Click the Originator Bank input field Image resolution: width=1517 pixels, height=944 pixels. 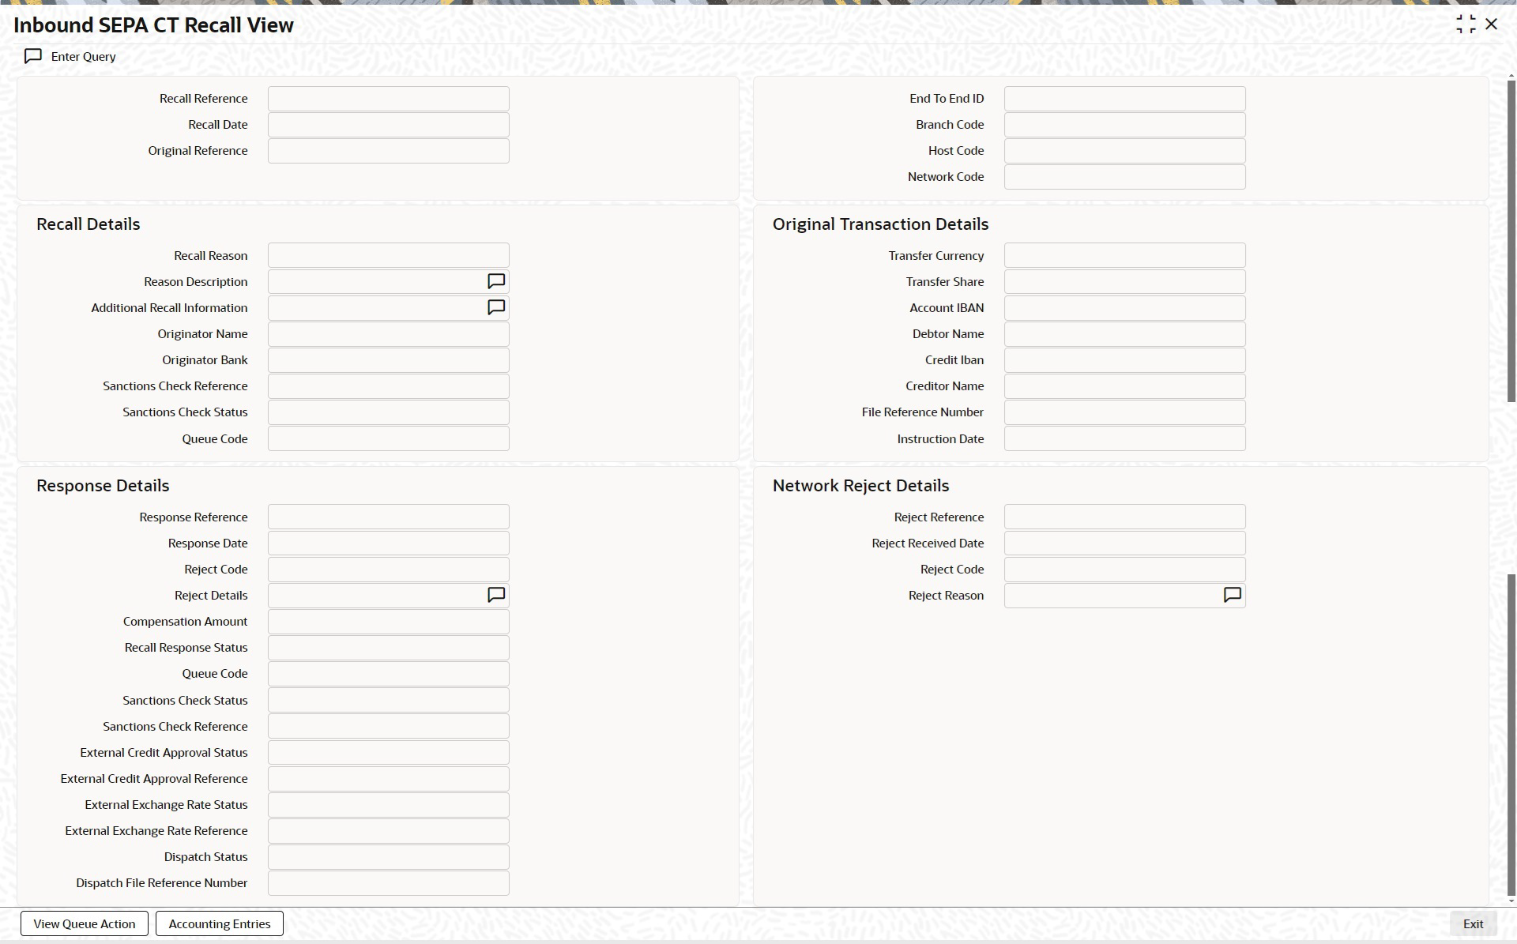388,360
